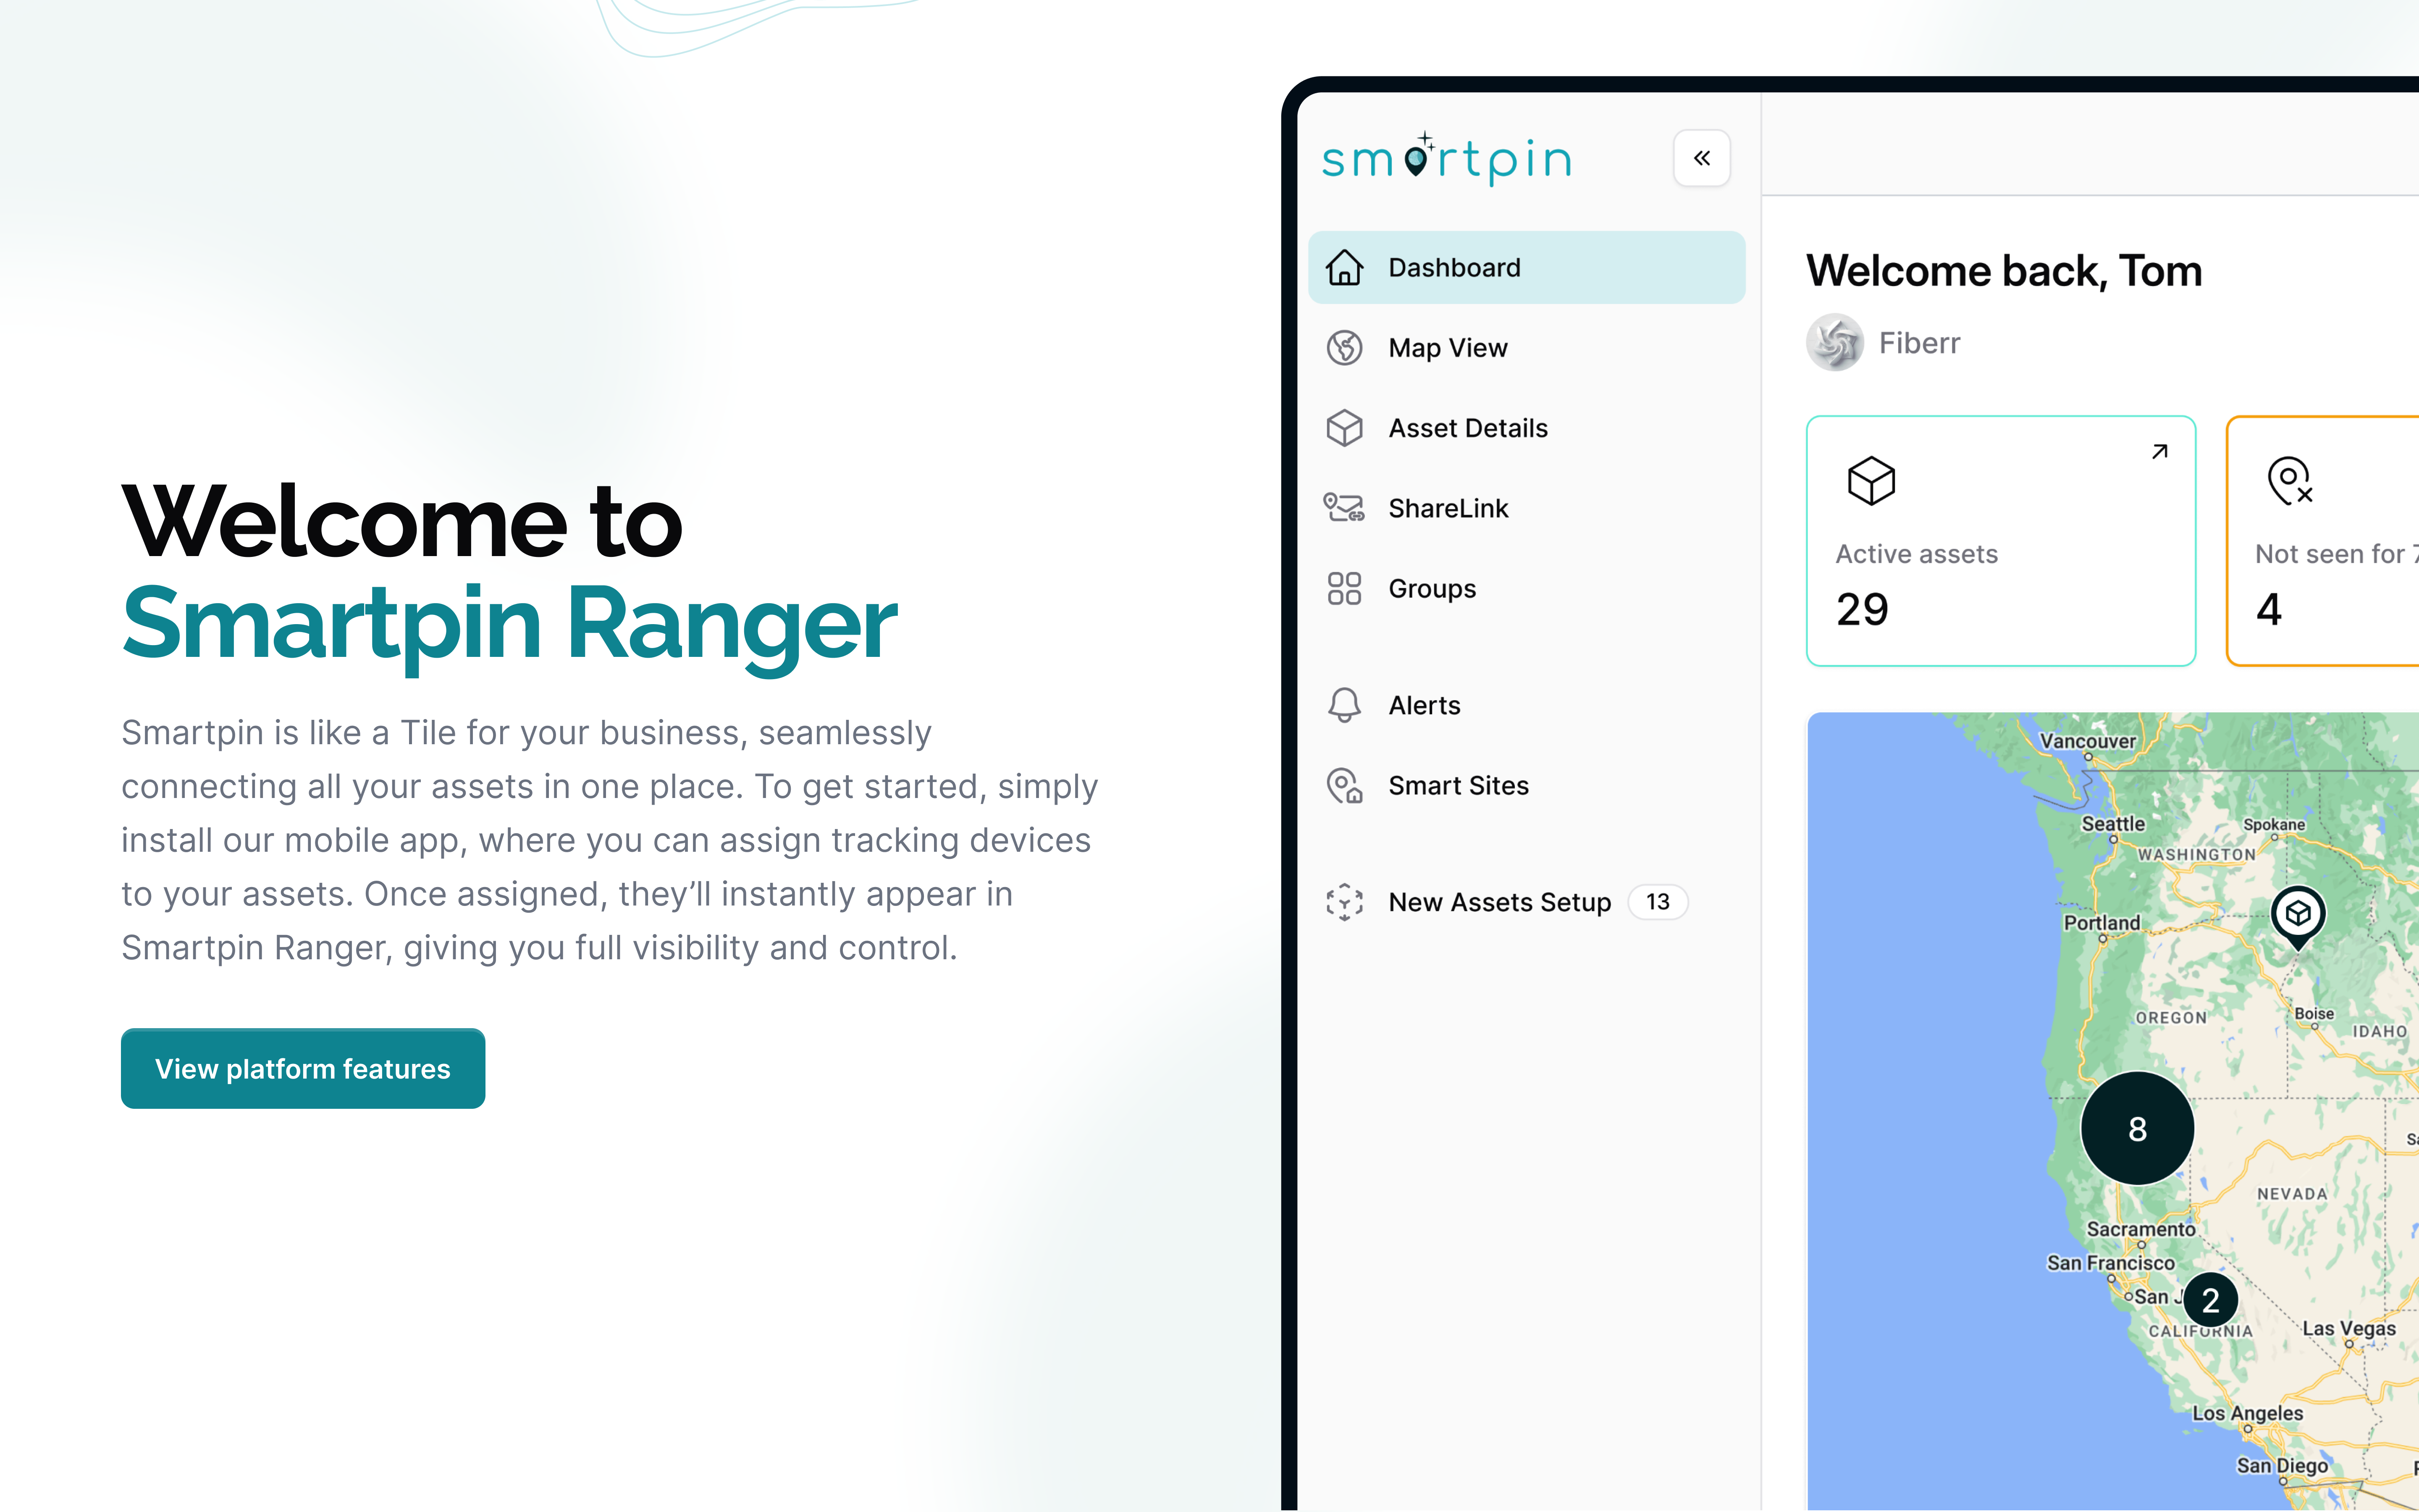Click the Asset Details cube icon
Viewport: 2419px width, 1512px height.
tap(1343, 428)
